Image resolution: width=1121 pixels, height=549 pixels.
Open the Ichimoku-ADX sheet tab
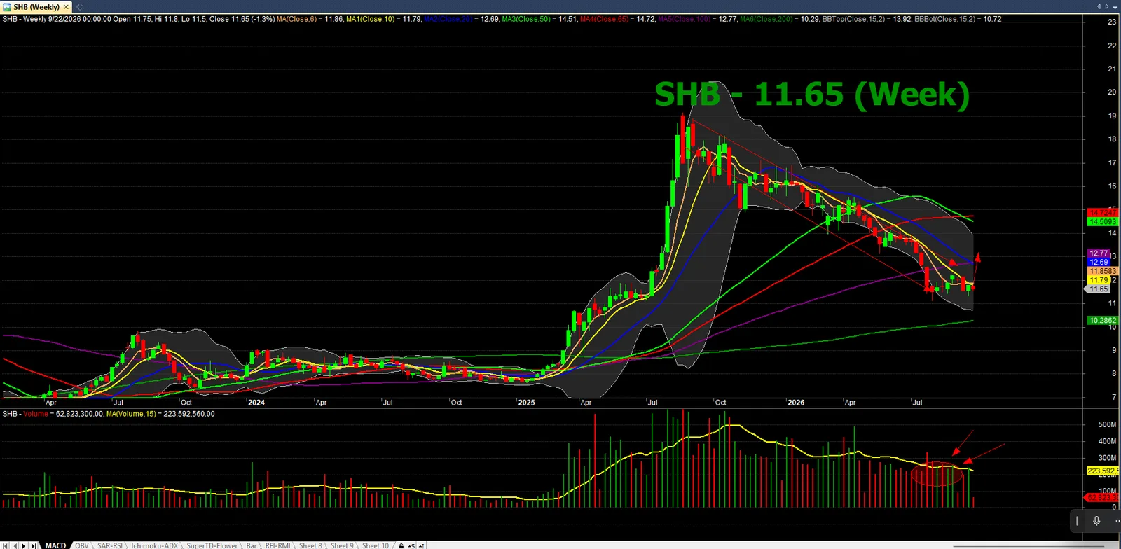pyautogui.click(x=155, y=545)
